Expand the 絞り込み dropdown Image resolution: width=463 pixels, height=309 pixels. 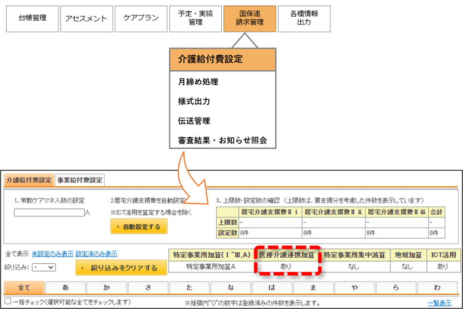[43, 267]
